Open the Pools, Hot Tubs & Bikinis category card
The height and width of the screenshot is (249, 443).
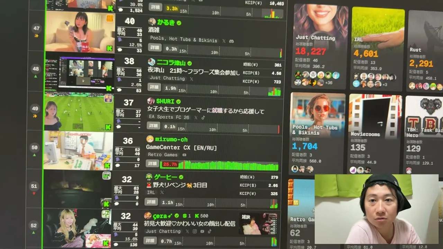318,133
